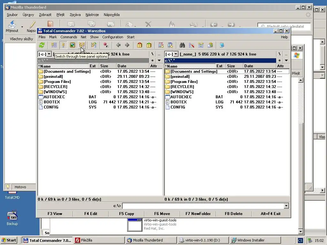Click the F6 Move button

pos(162,213)
